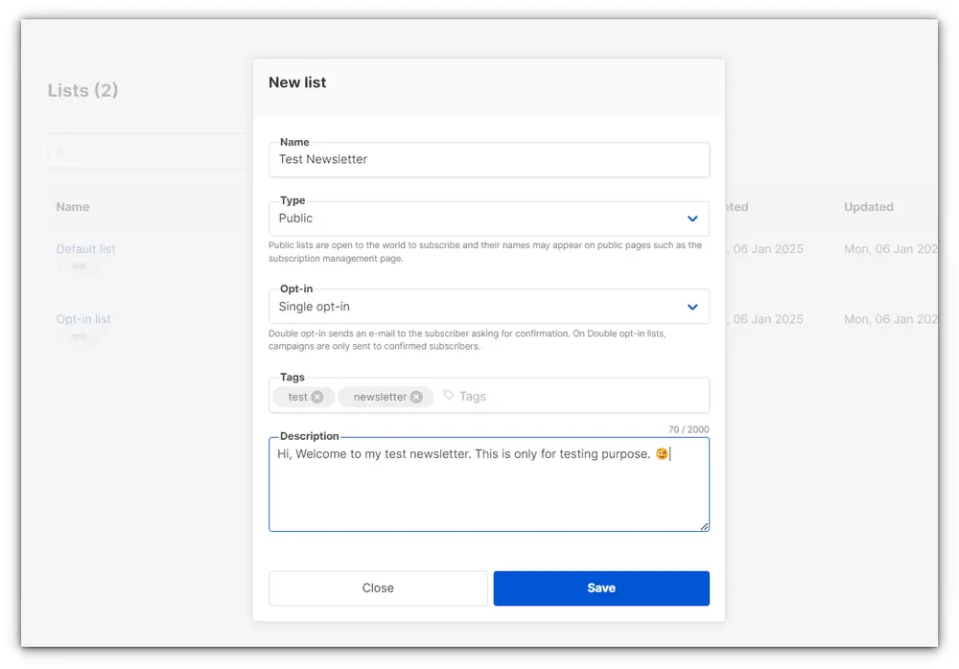Remove the "newsletter" tag using its x icon
The image size is (959, 669).
(416, 396)
